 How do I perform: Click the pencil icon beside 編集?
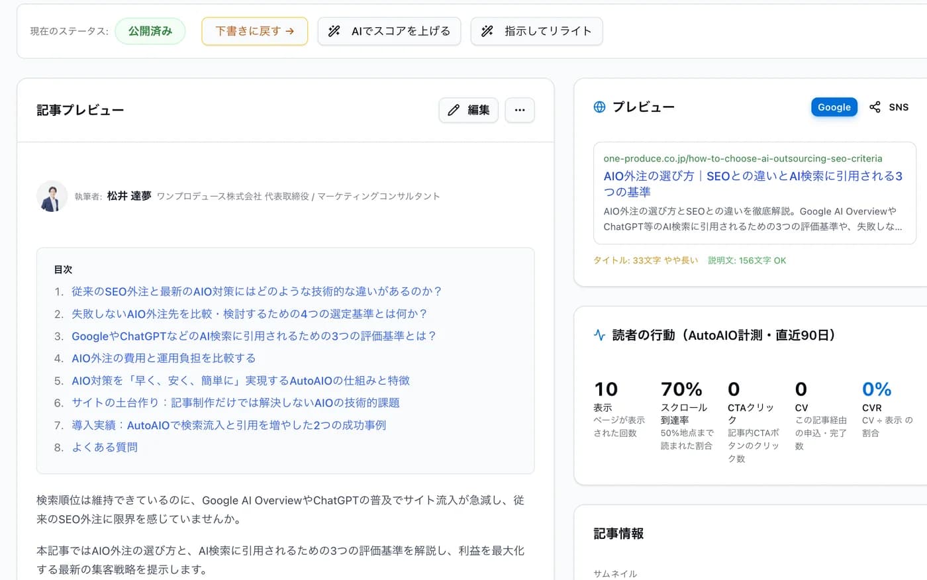pos(454,110)
